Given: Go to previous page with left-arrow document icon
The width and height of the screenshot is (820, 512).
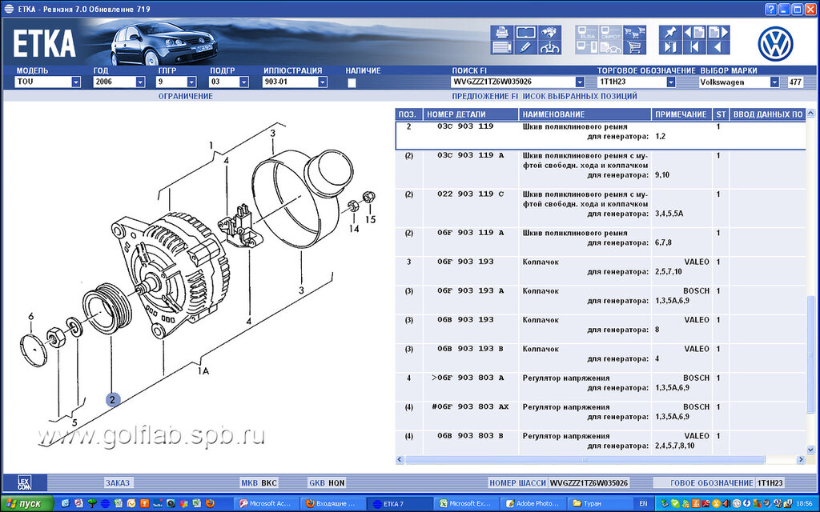Looking at the screenshot, I should (694, 32).
